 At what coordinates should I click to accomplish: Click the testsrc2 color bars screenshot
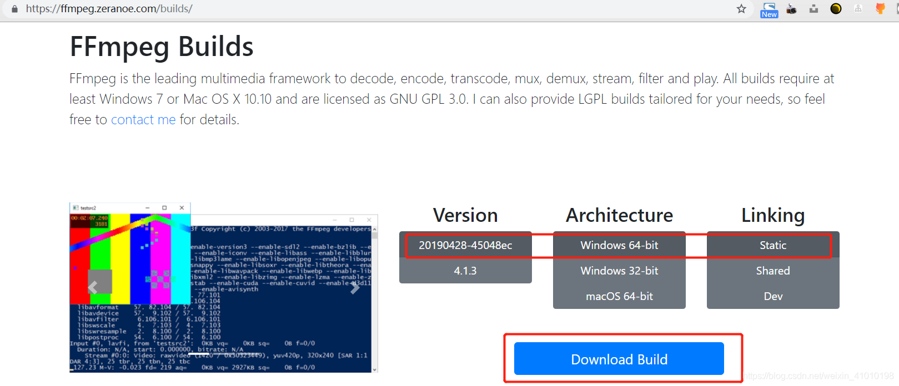coord(130,253)
